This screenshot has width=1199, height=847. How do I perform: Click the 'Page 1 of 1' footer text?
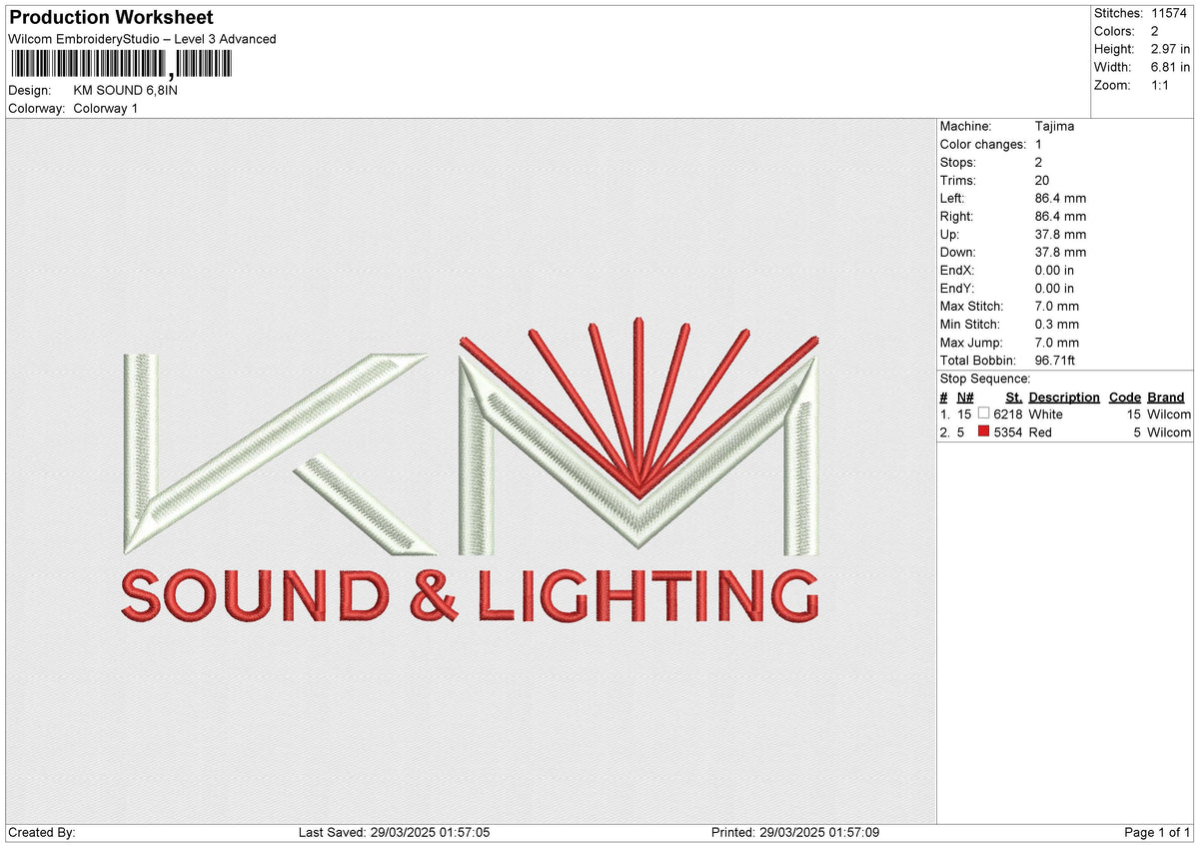coord(1158,833)
